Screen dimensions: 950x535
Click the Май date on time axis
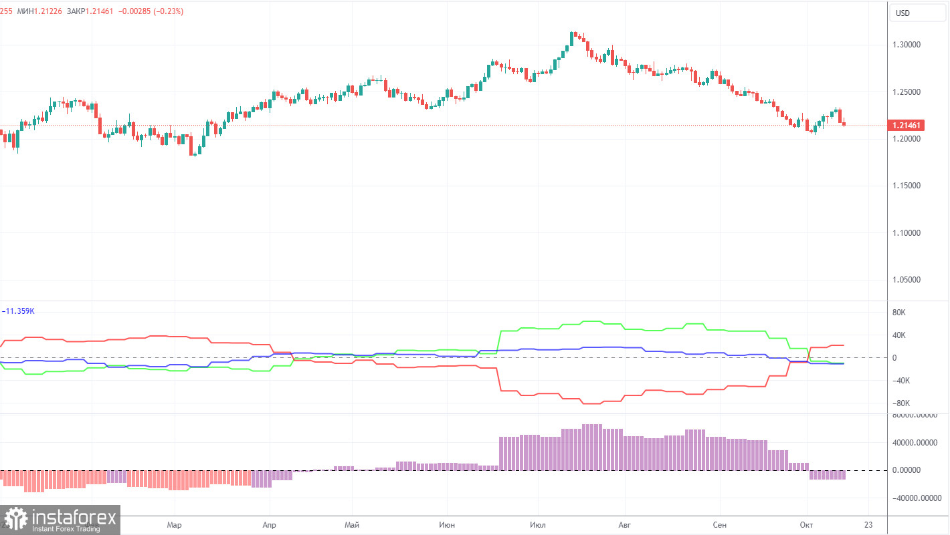click(351, 525)
